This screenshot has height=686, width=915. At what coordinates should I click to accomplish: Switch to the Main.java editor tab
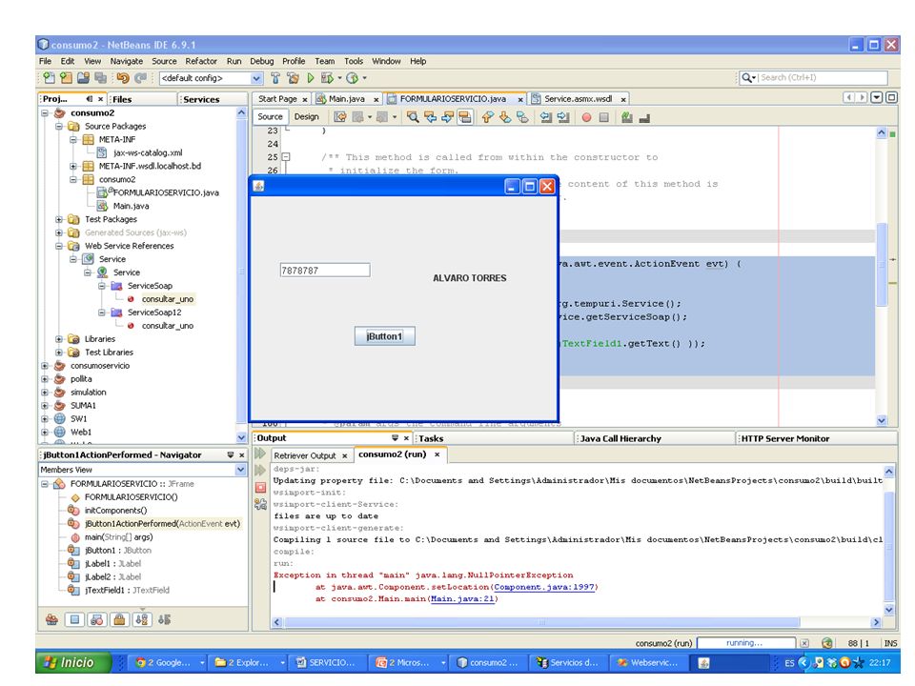point(346,99)
